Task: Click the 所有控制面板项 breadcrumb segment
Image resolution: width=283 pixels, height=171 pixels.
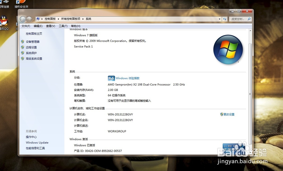Action: tap(70, 19)
